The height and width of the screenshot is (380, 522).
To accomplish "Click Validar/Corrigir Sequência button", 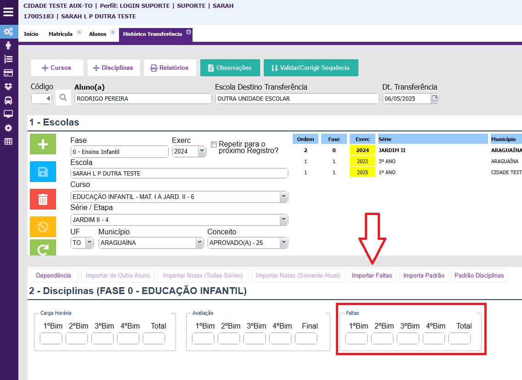I will click(x=311, y=68).
